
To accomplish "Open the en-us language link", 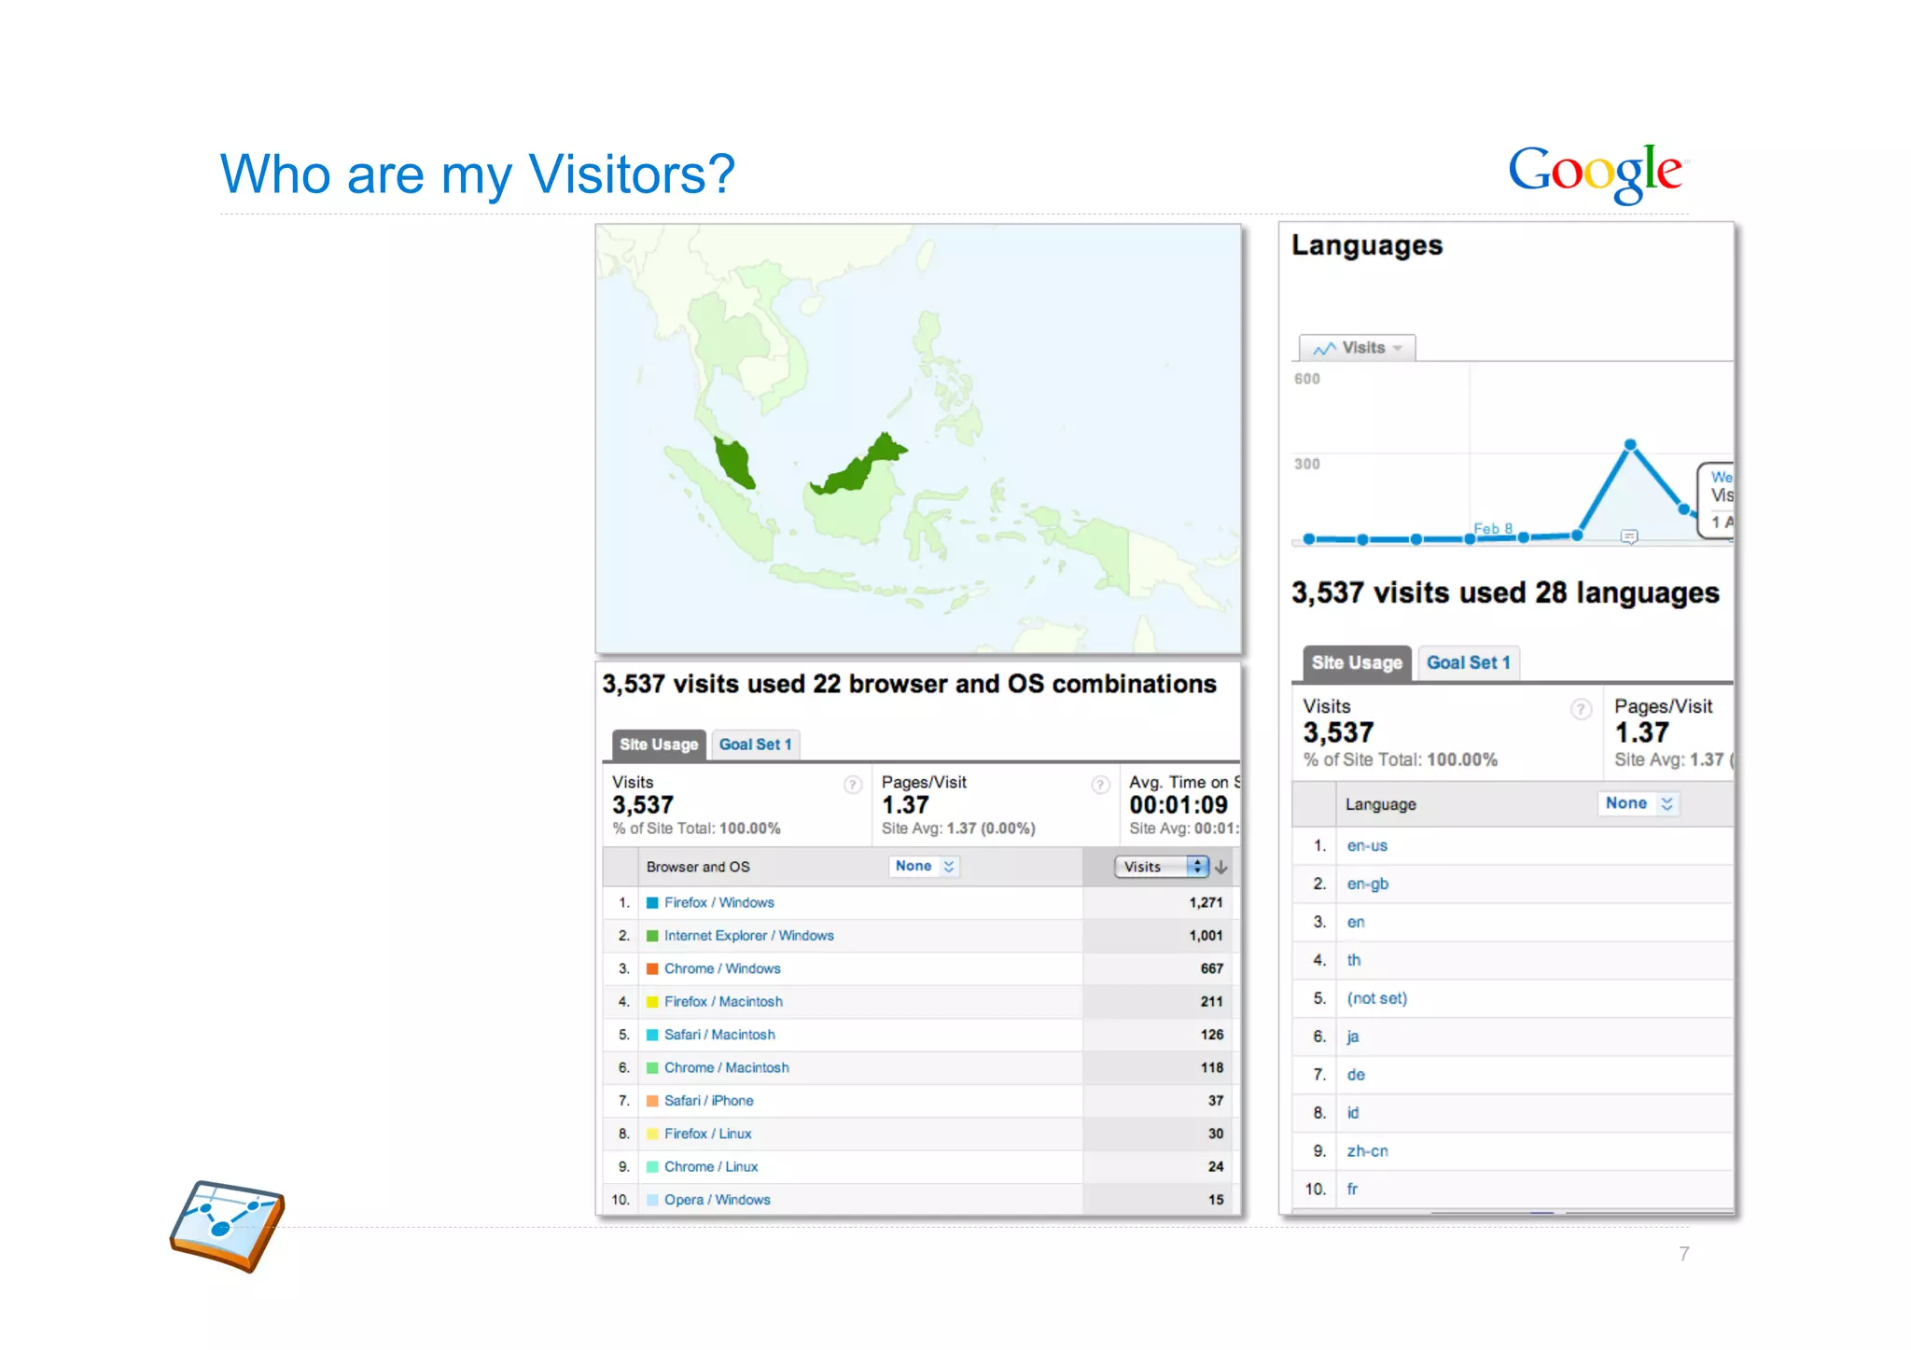I will click(1367, 846).
